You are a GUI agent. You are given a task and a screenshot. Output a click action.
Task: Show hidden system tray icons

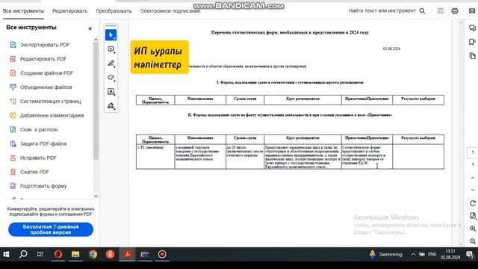pos(413,254)
